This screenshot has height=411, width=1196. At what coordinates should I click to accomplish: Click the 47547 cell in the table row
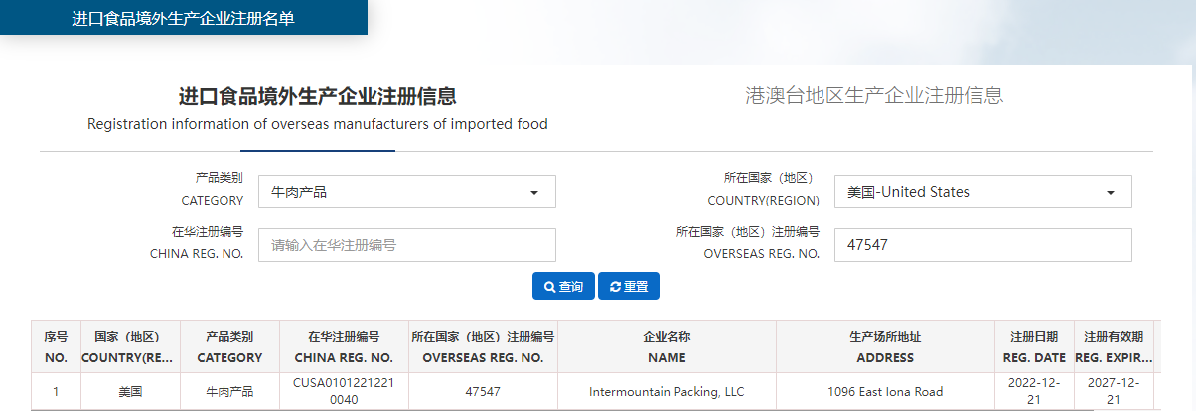click(483, 392)
